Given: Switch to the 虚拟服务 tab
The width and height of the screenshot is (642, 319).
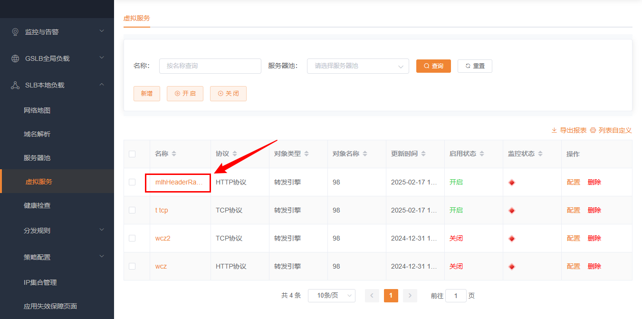Looking at the screenshot, I should [x=136, y=18].
